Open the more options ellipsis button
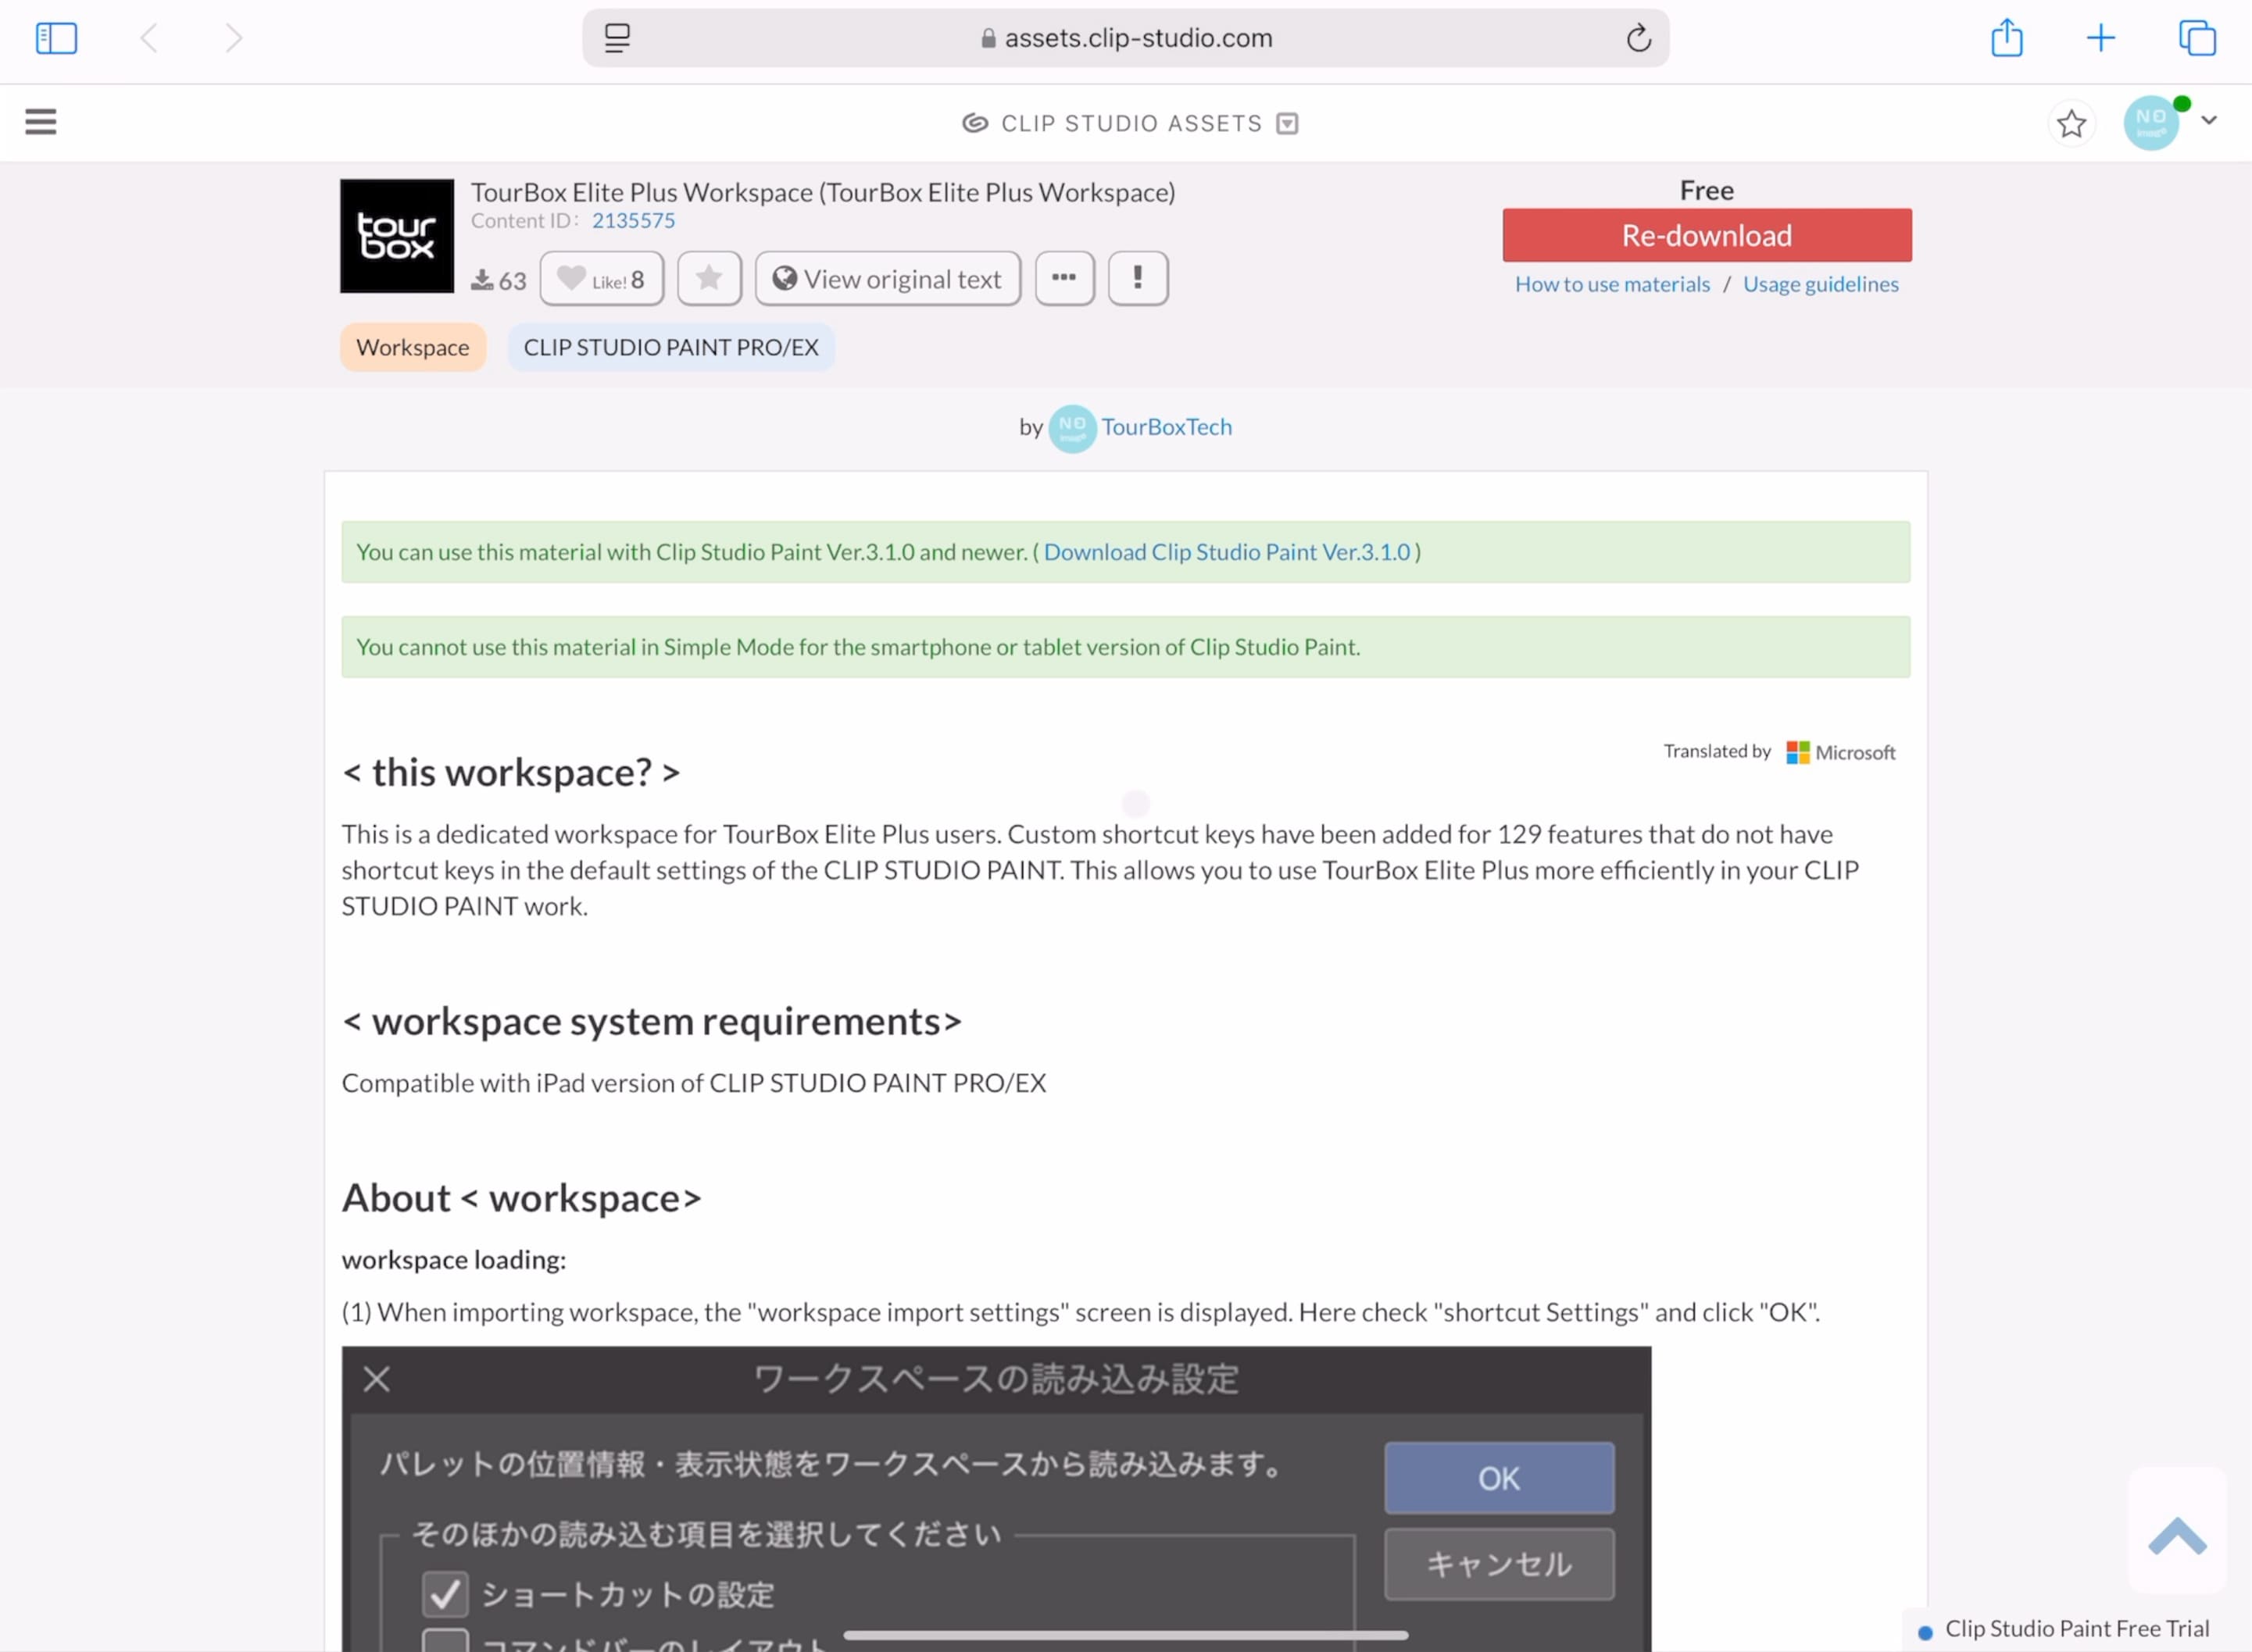Screen dimensions: 2252x1652 [1064, 279]
